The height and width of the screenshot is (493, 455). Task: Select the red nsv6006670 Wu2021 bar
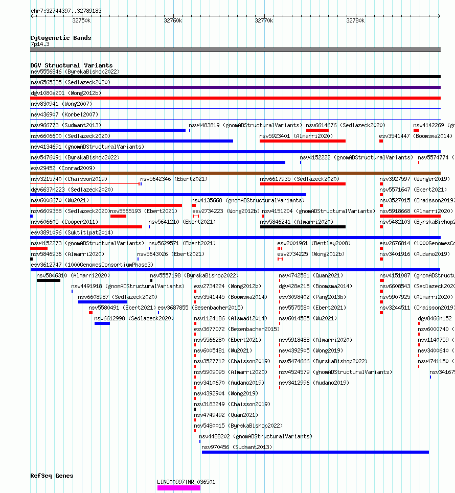tap(106, 205)
